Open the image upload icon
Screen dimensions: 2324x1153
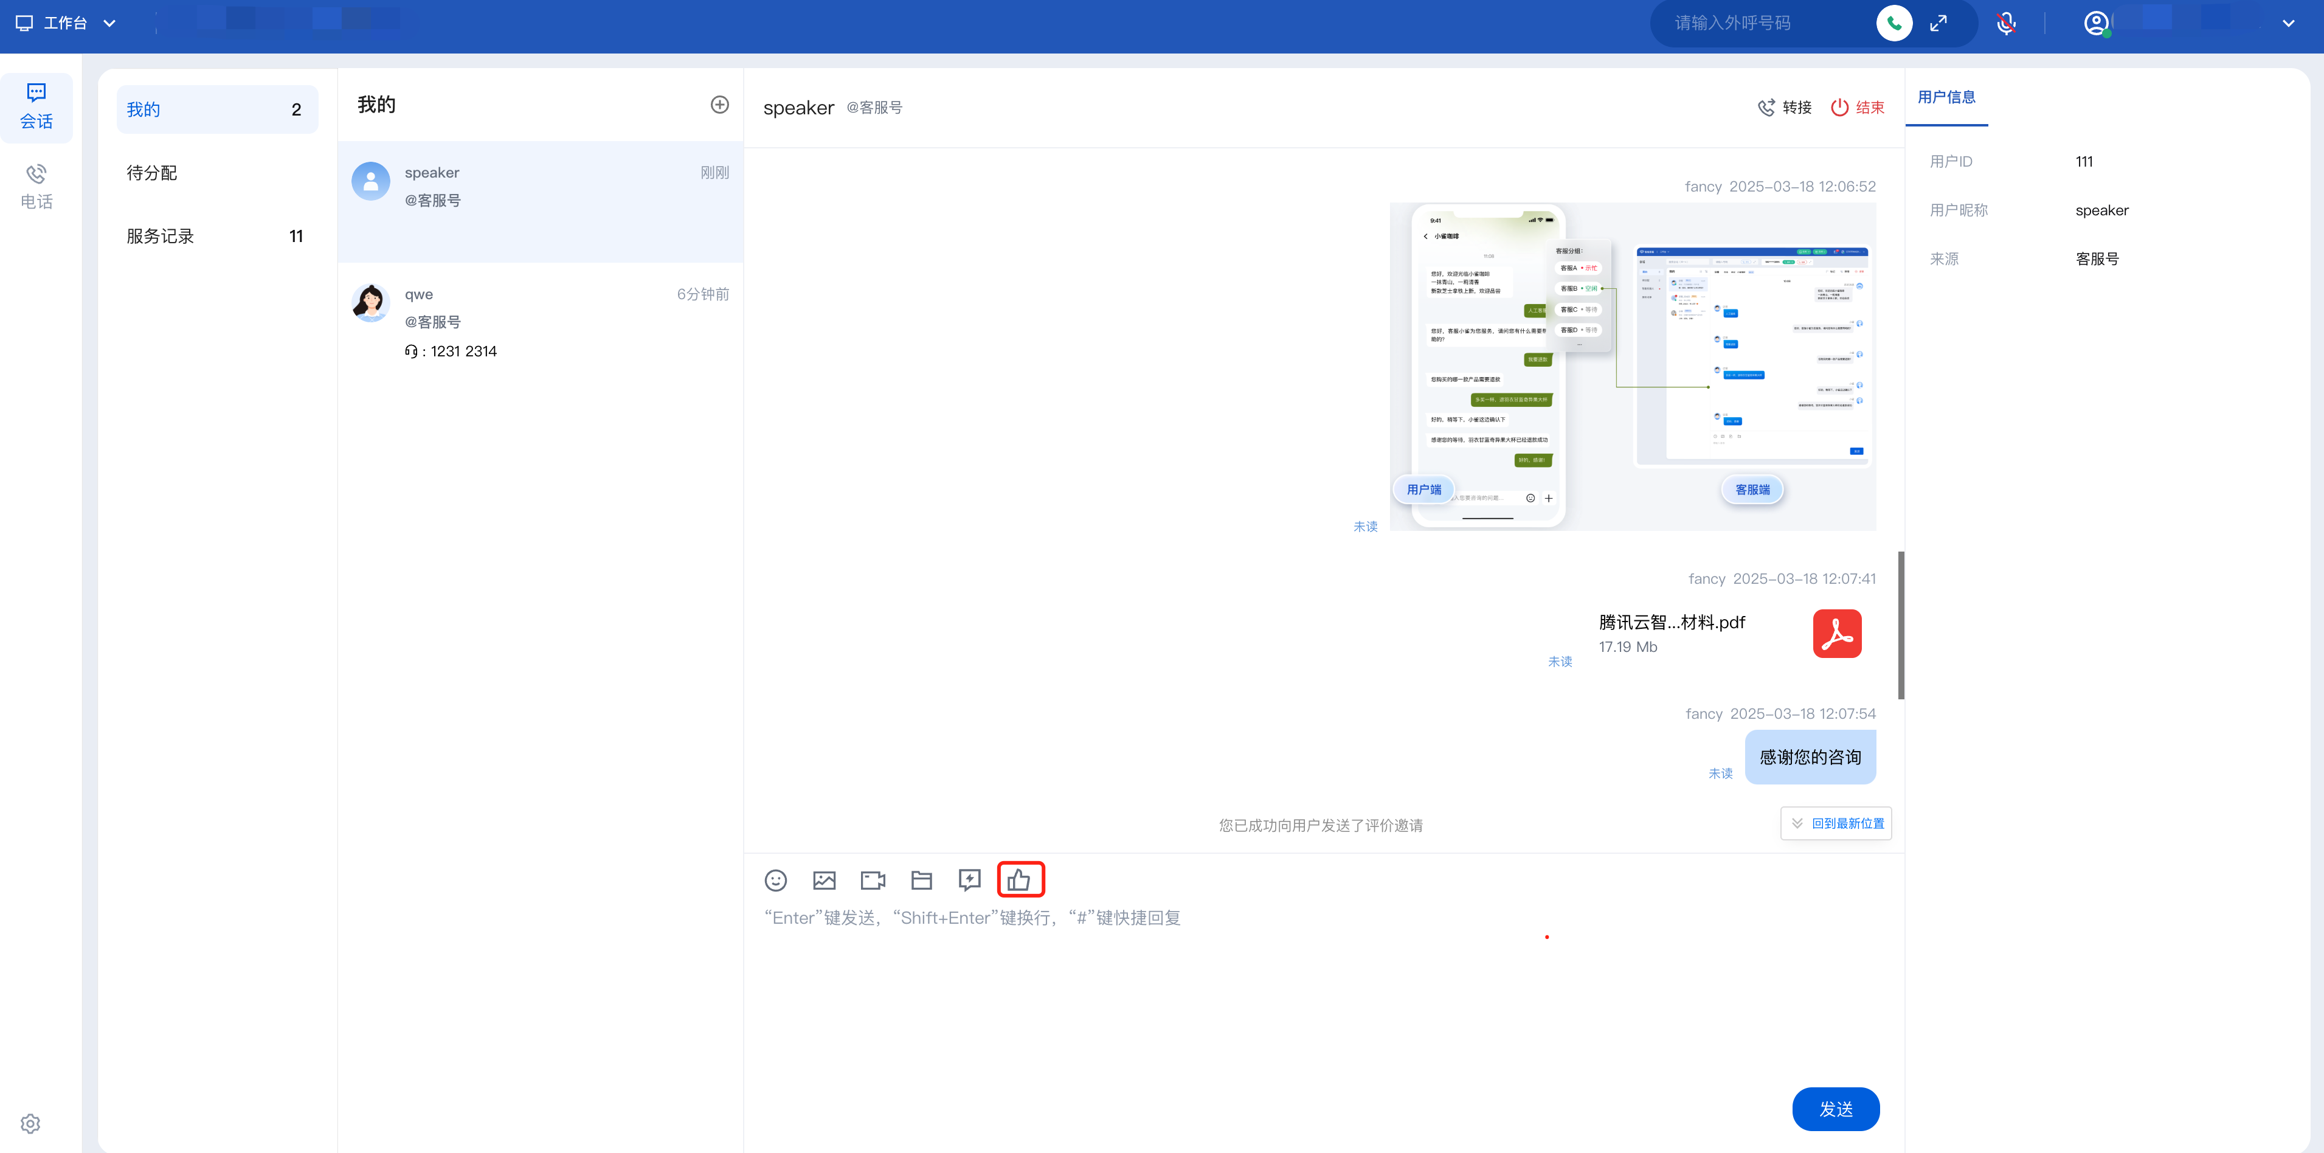coord(824,879)
